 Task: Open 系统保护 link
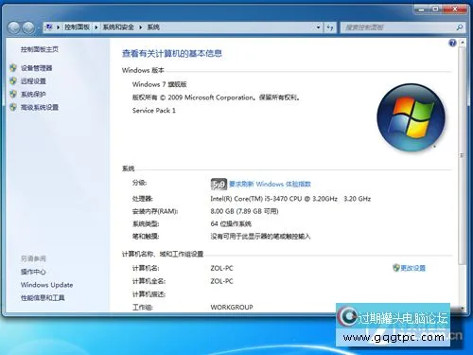click(33, 94)
